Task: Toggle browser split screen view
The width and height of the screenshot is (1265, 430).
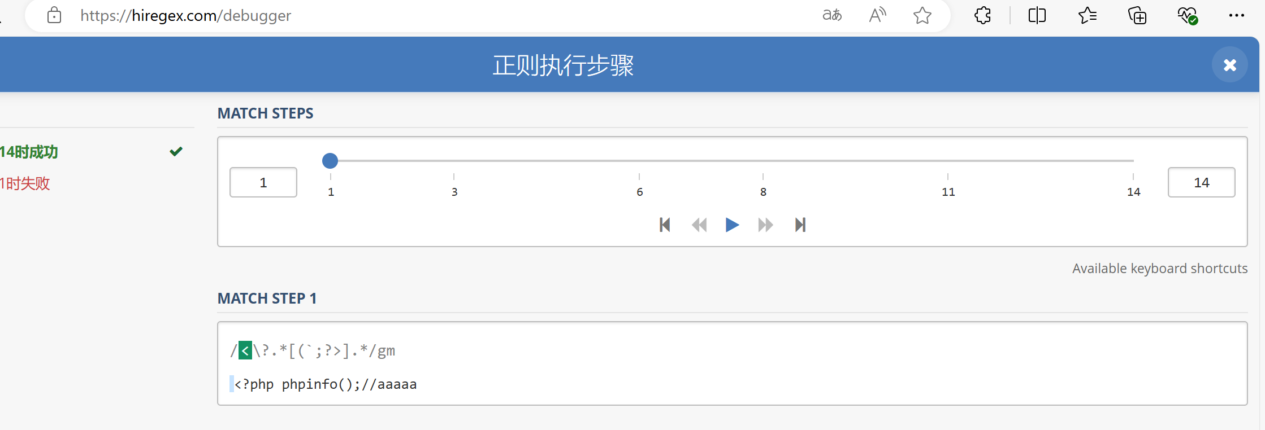Action: [1037, 15]
